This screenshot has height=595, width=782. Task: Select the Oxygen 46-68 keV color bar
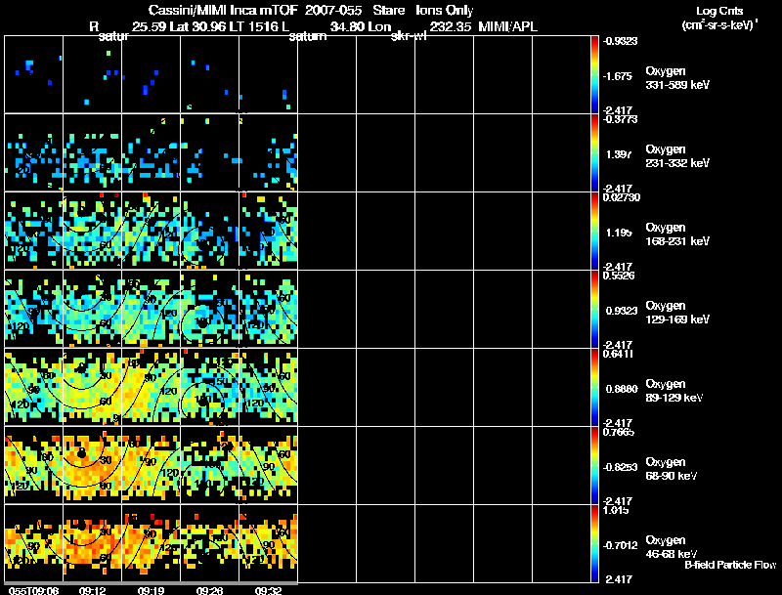pos(596,544)
